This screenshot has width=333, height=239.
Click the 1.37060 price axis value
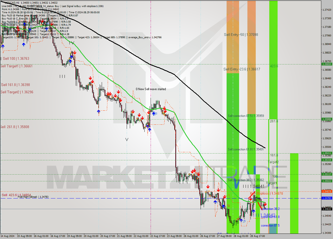[326, 36]
